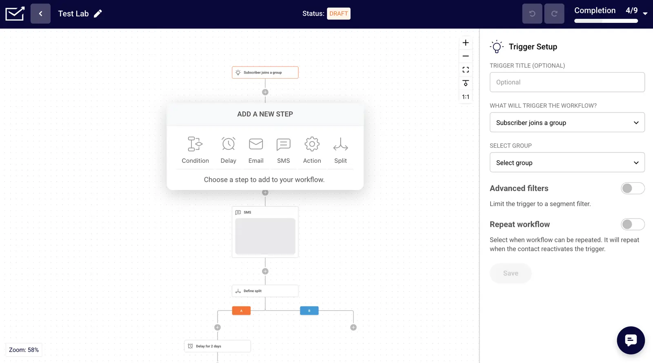Click the plus button below the trigger node
Image resolution: width=653 pixels, height=363 pixels.
[265, 92]
